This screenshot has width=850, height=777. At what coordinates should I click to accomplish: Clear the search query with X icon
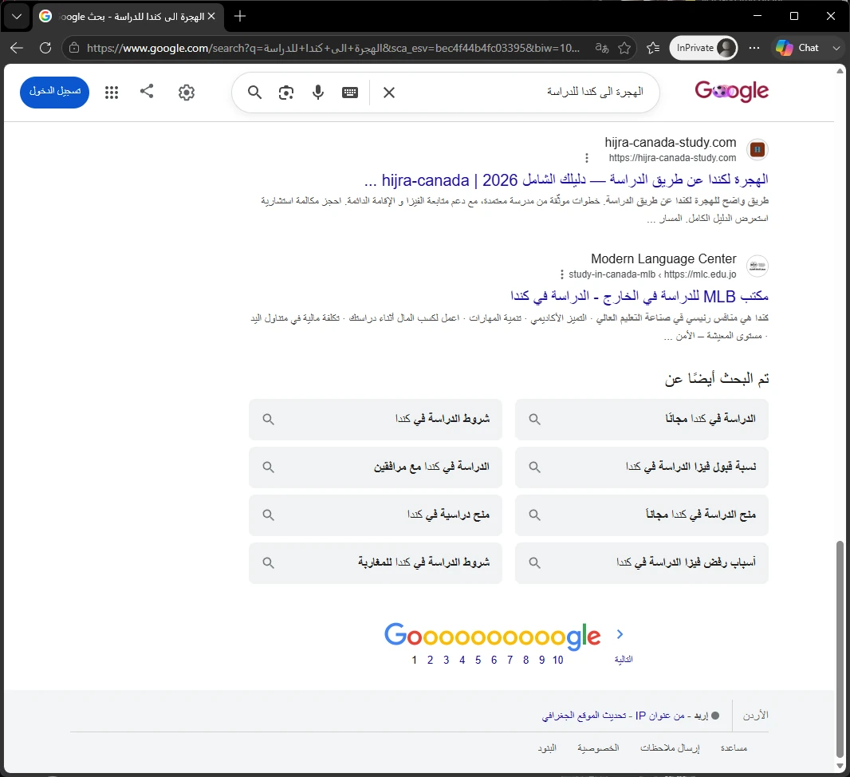click(x=388, y=93)
